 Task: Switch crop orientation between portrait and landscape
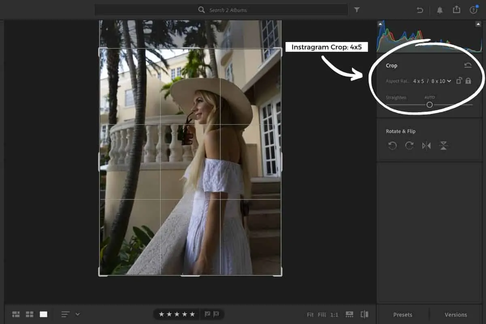[458, 81]
